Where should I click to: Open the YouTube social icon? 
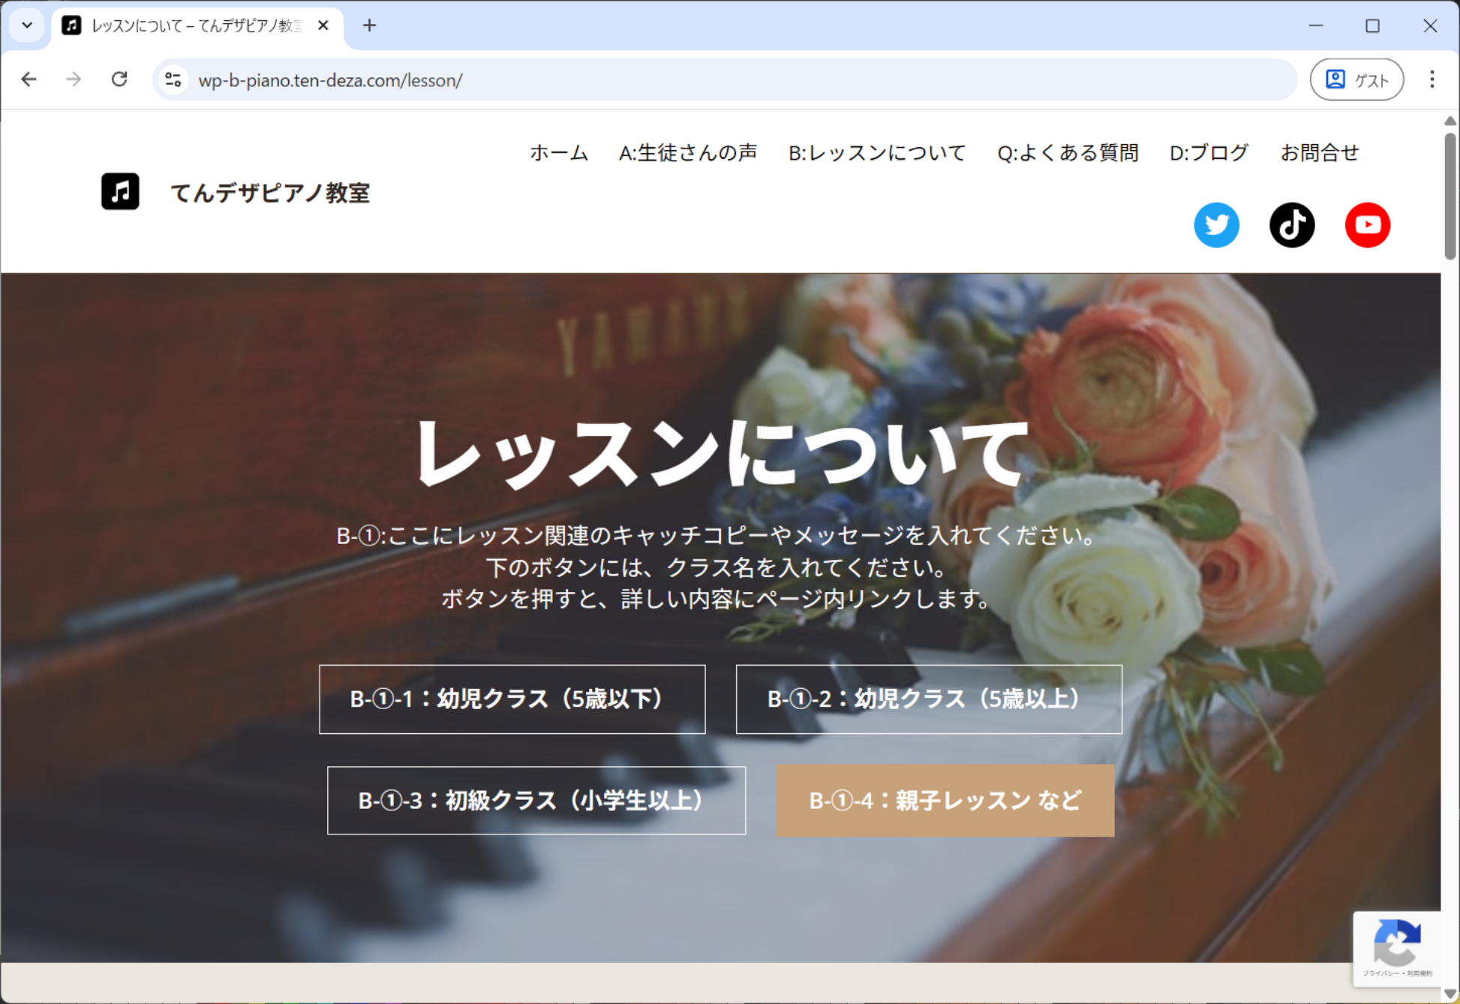pos(1367,225)
